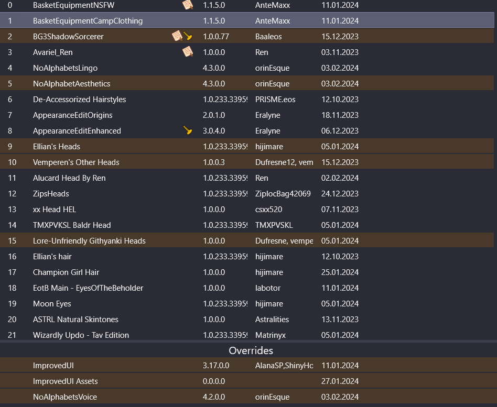Image resolution: width=497 pixels, height=407 pixels.
Task: Select the NoAlphabetsVoice override mod name
Action: pyautogui.click(x=65, y=397)
